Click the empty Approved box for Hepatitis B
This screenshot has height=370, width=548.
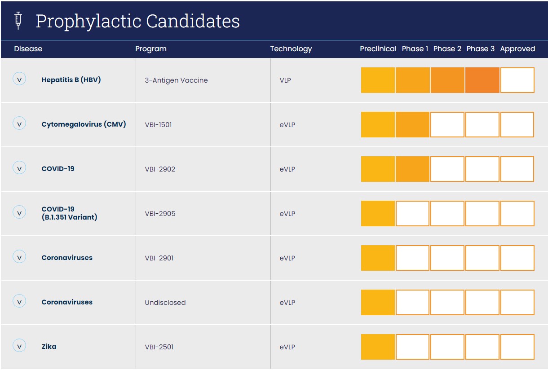tap(517, 80)
